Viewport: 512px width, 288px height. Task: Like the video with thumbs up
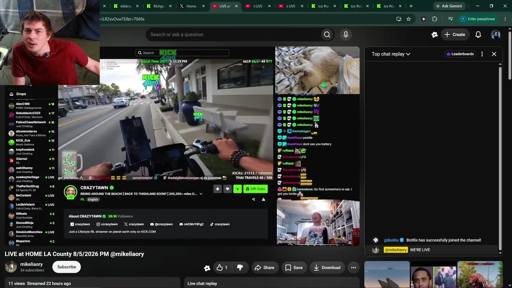pyautogui.click(x=222, y=268)
